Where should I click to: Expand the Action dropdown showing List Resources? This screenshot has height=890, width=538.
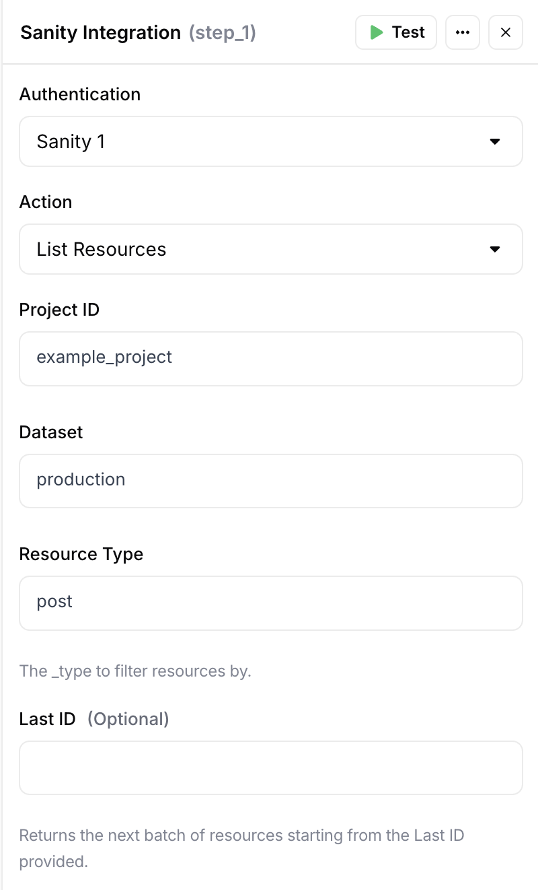pyautogui.click(x=271, y=249)
